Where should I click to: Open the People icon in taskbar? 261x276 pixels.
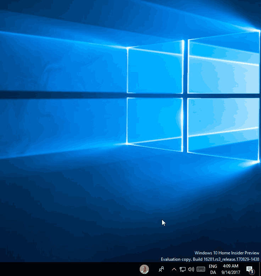(x=161, y=269)
